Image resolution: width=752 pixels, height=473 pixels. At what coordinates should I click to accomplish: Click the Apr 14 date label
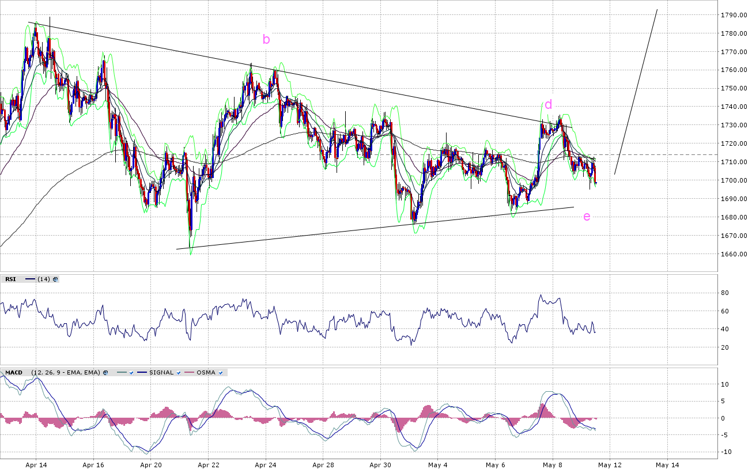pos(36,464)
